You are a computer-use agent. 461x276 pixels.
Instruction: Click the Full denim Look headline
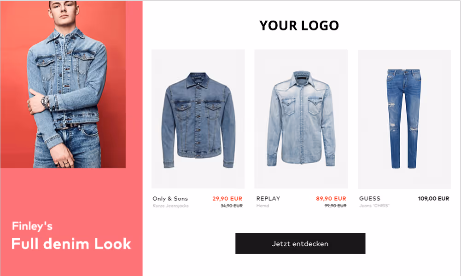point(71,244)
